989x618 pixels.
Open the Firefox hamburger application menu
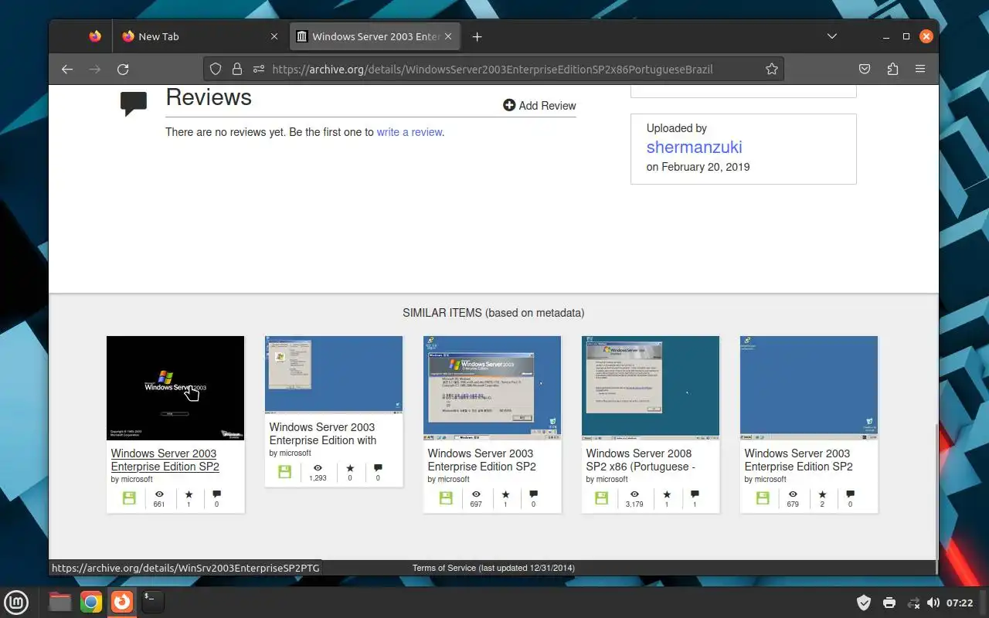pyautogui.click(x=920, y=70)
